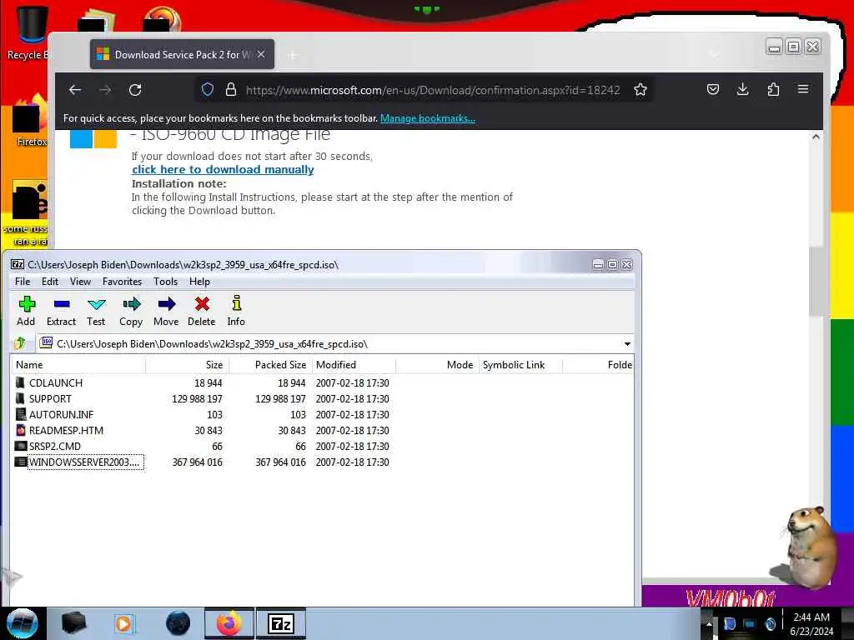View site security padlock info

(231, 90)
